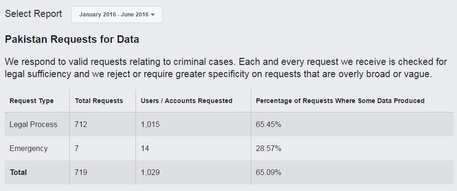Click the Users / Accounts Requested header

pyautogui.click(x=186, y=101)
